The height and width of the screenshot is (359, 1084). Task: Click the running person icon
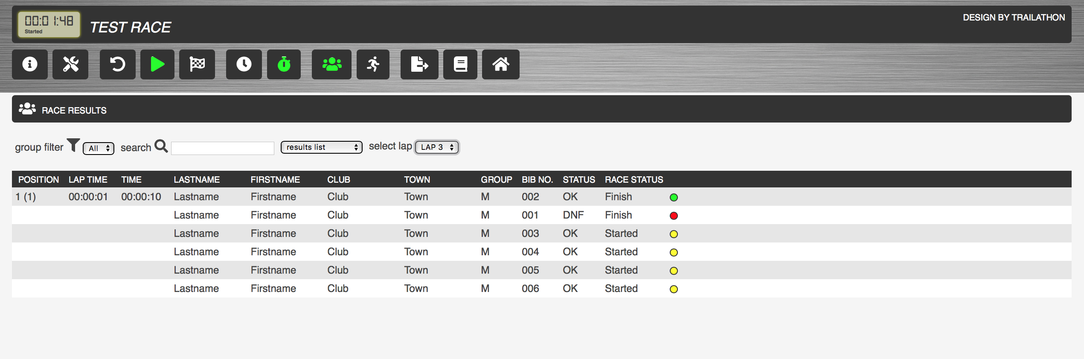point(373,64)
